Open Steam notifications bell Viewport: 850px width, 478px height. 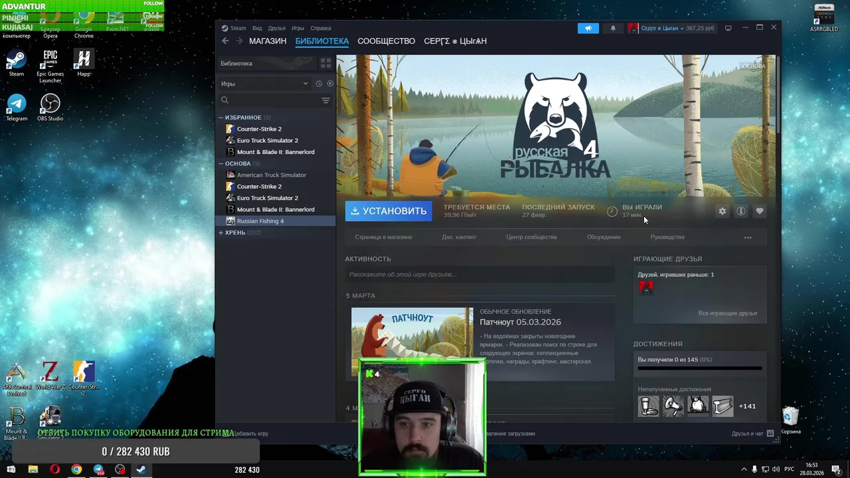click(613, 28)
